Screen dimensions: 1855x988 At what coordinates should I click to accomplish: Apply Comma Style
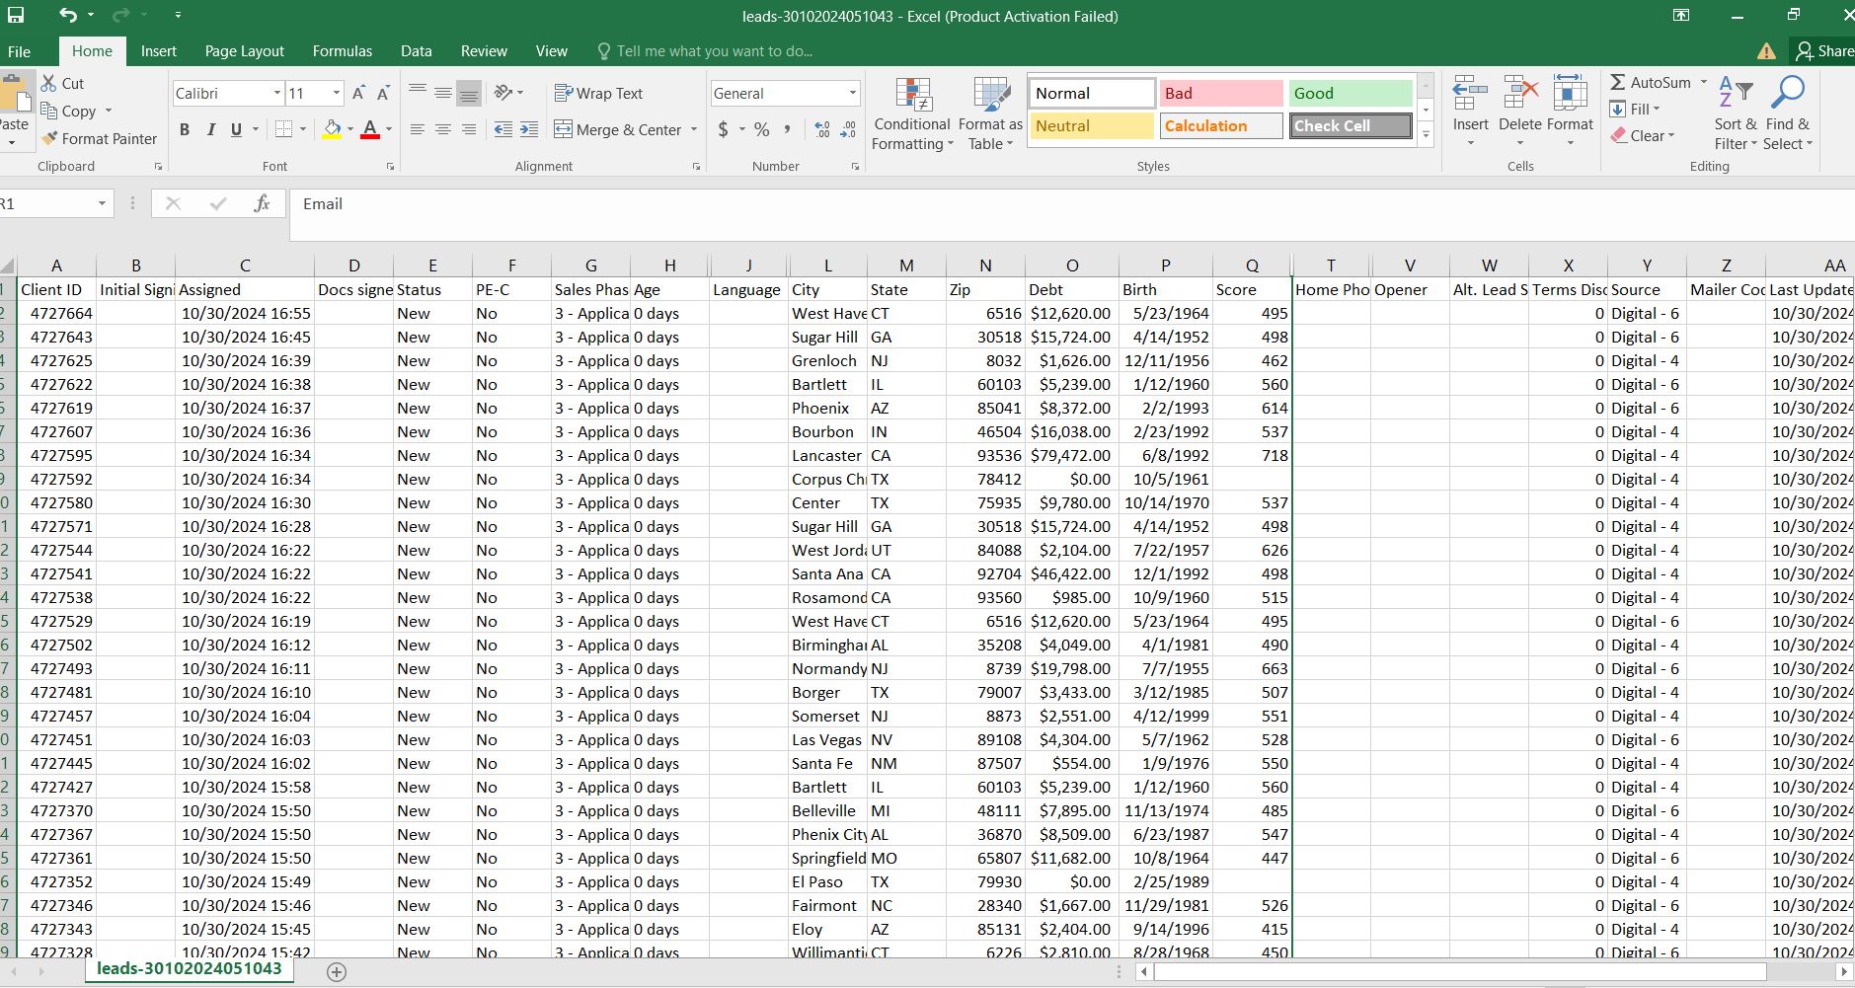pos(787,129)
